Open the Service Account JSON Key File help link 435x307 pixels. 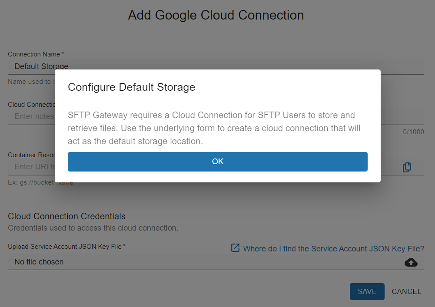[x=333, y=248]
